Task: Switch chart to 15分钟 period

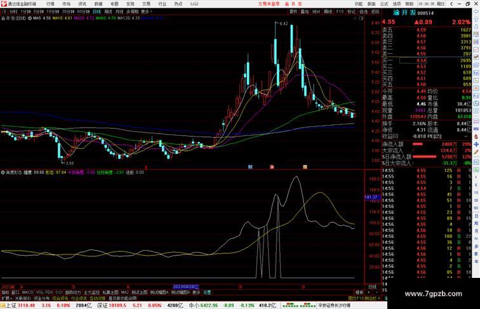Action: click(53, 11)
